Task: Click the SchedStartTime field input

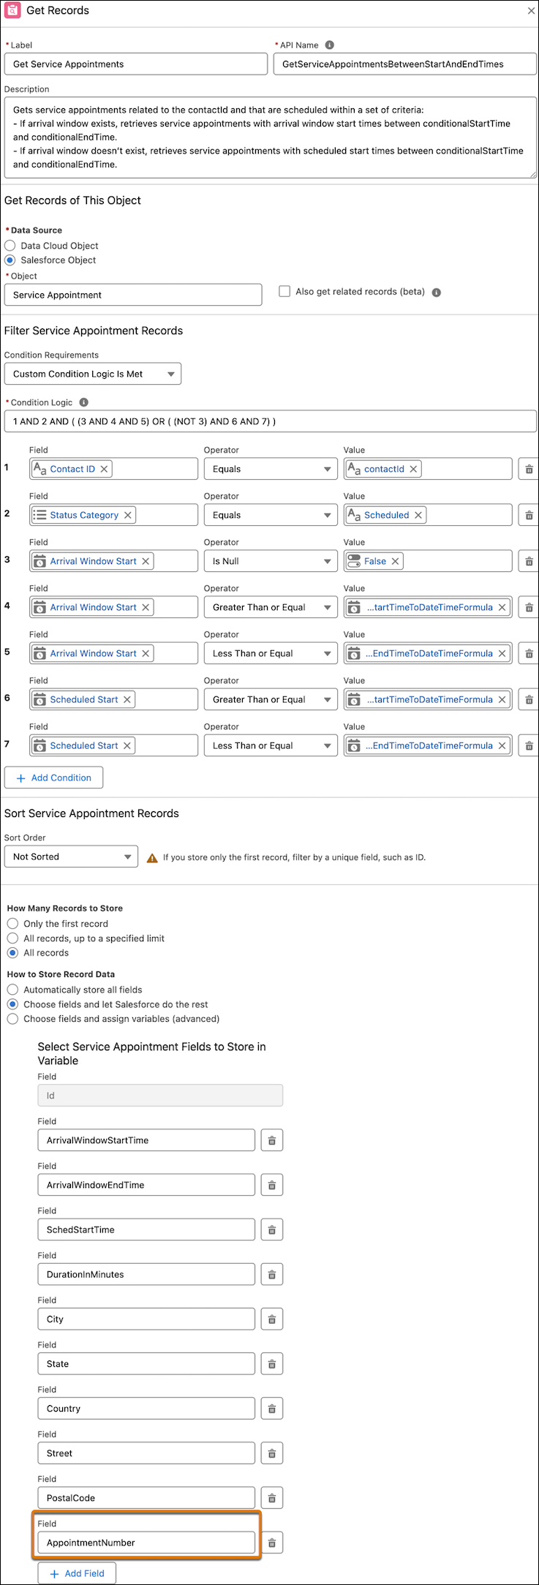Action: (146, 1230)
